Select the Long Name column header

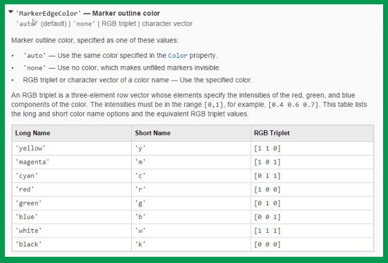point(32,133)
